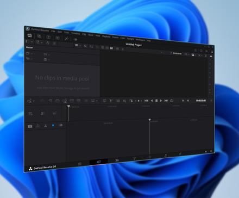Jump to the first frame
239x198 pixels.
(x=146, y=101)
